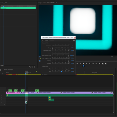Click the Walking.wav clip in source panel

pos(18,8)
